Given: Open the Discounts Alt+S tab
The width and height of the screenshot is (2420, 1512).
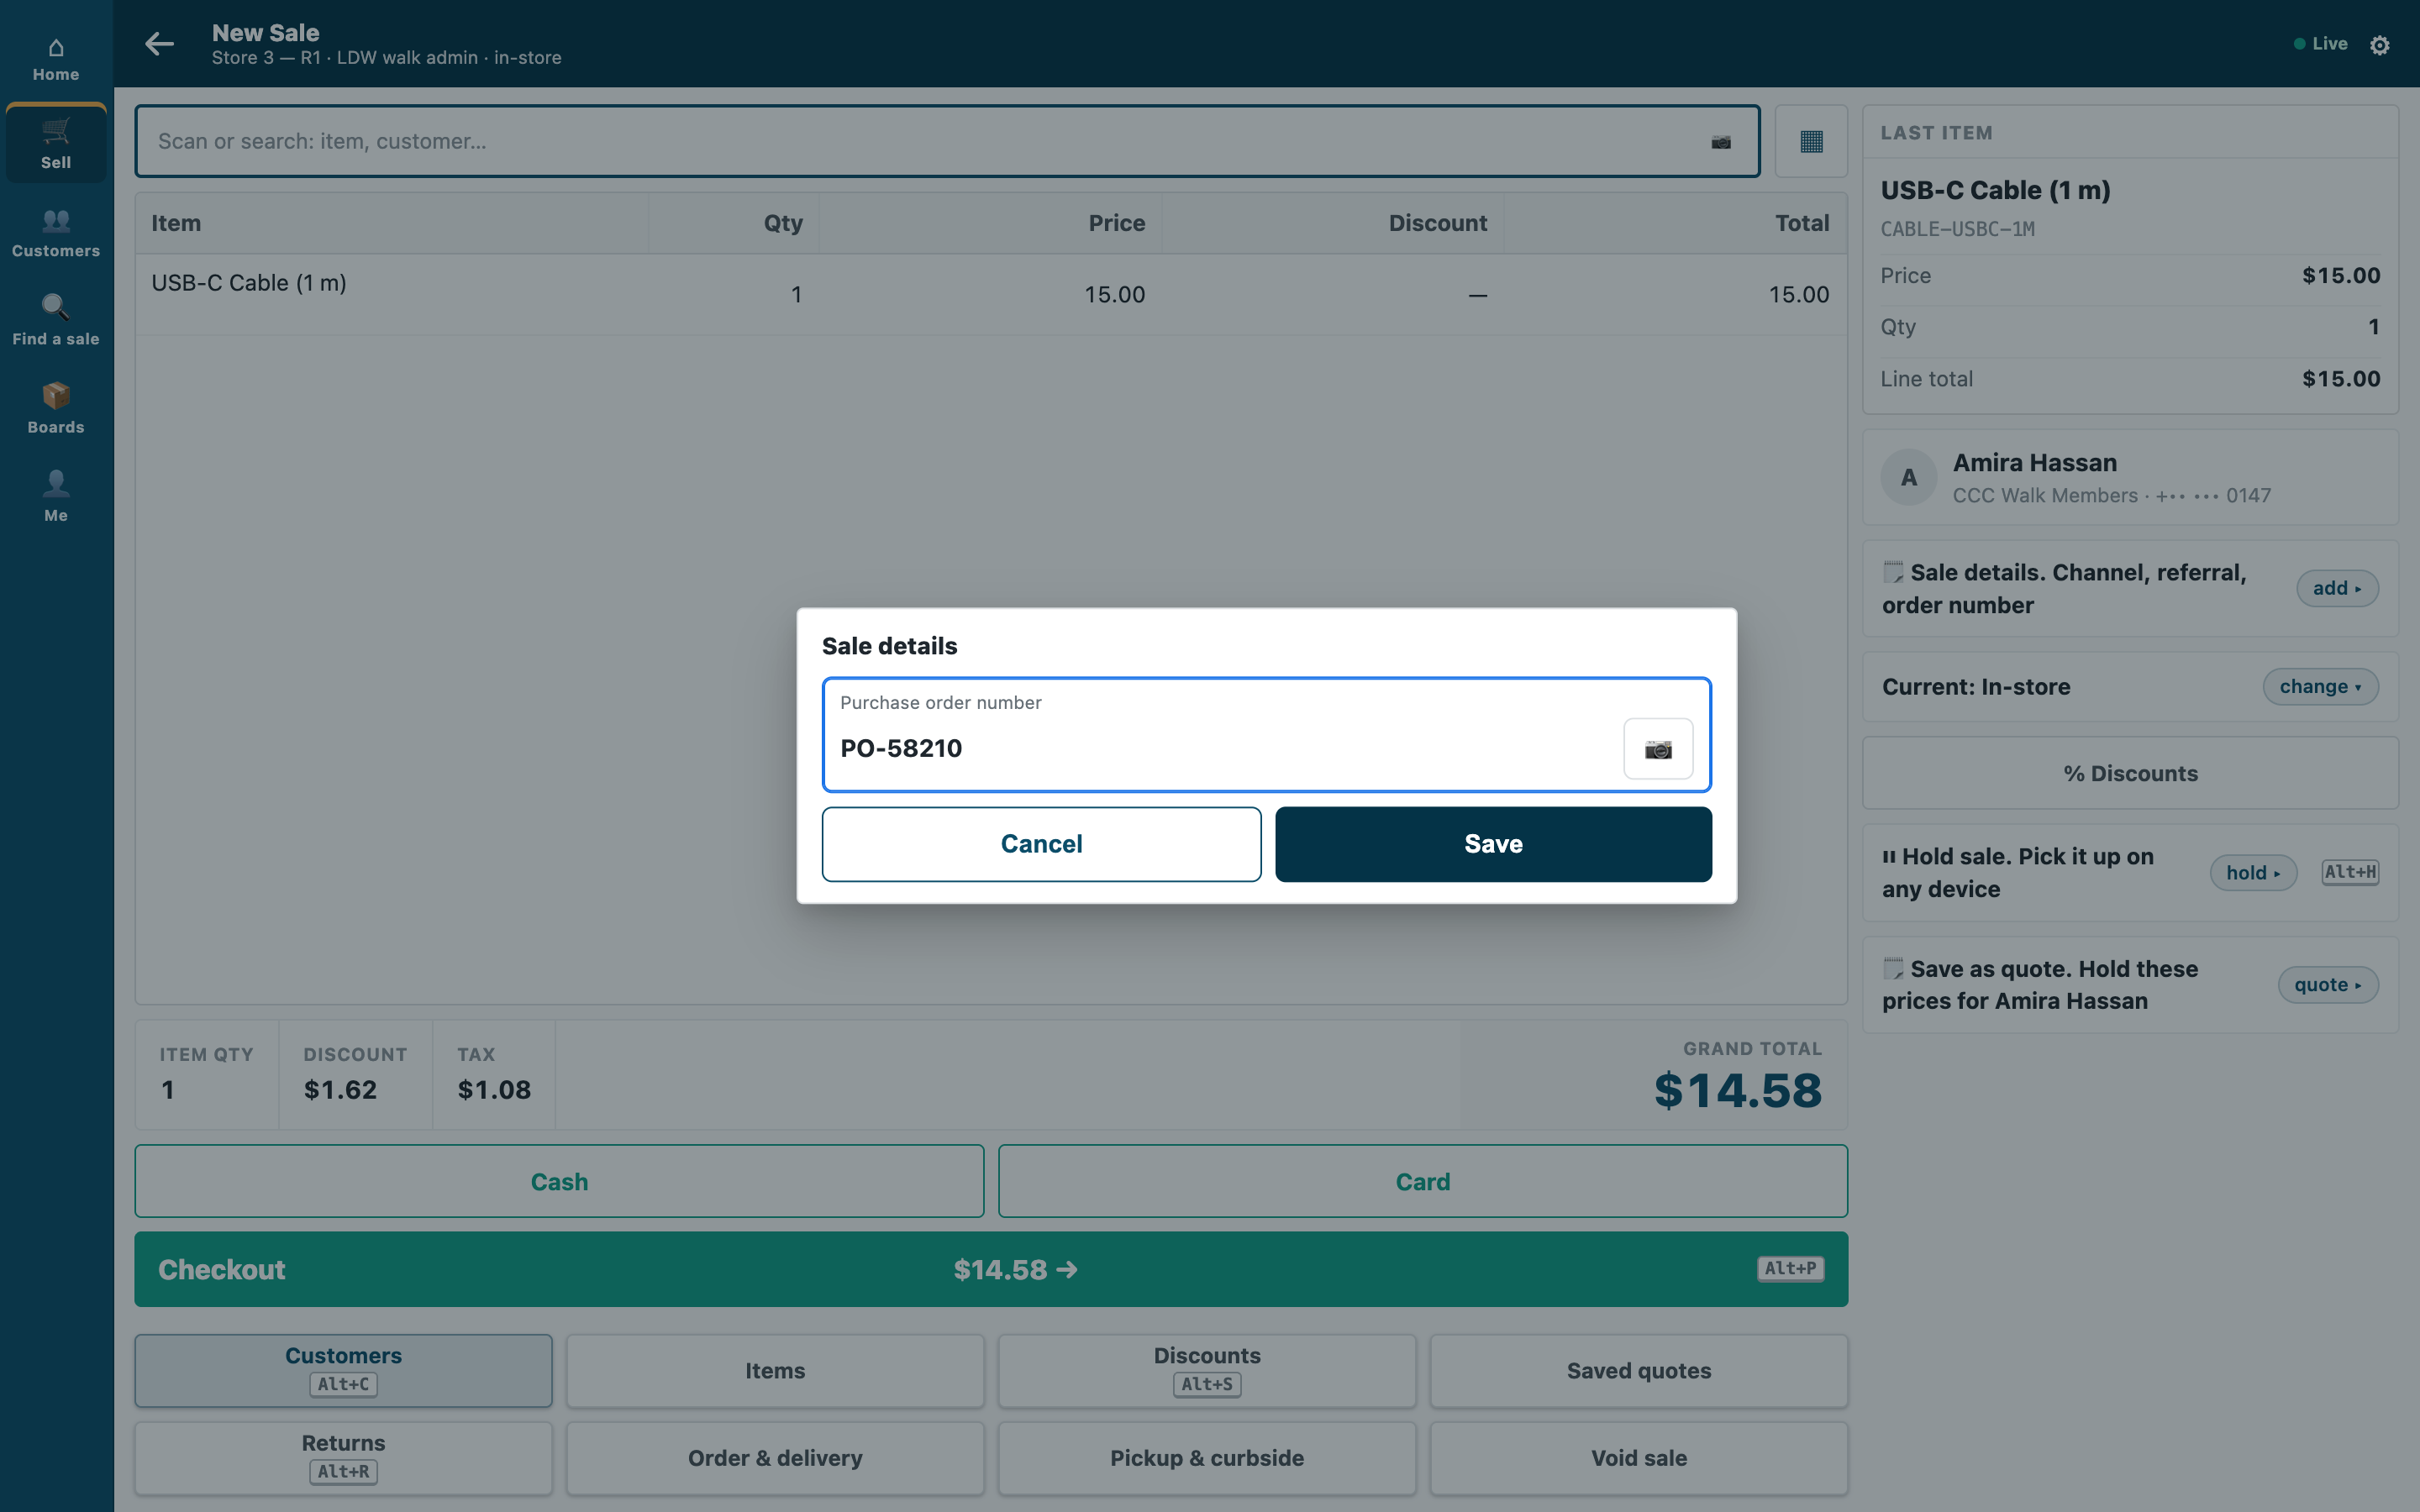Looking at the screenshot, I should point(1207,1371).
